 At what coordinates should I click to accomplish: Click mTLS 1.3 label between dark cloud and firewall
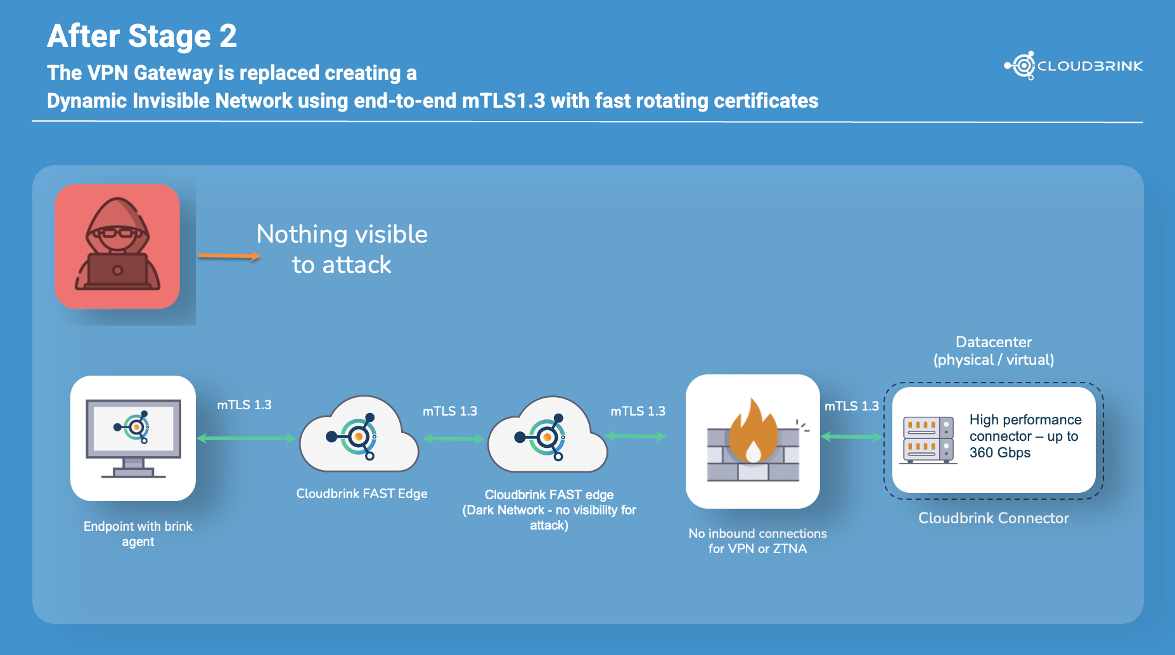click(638, 411)
